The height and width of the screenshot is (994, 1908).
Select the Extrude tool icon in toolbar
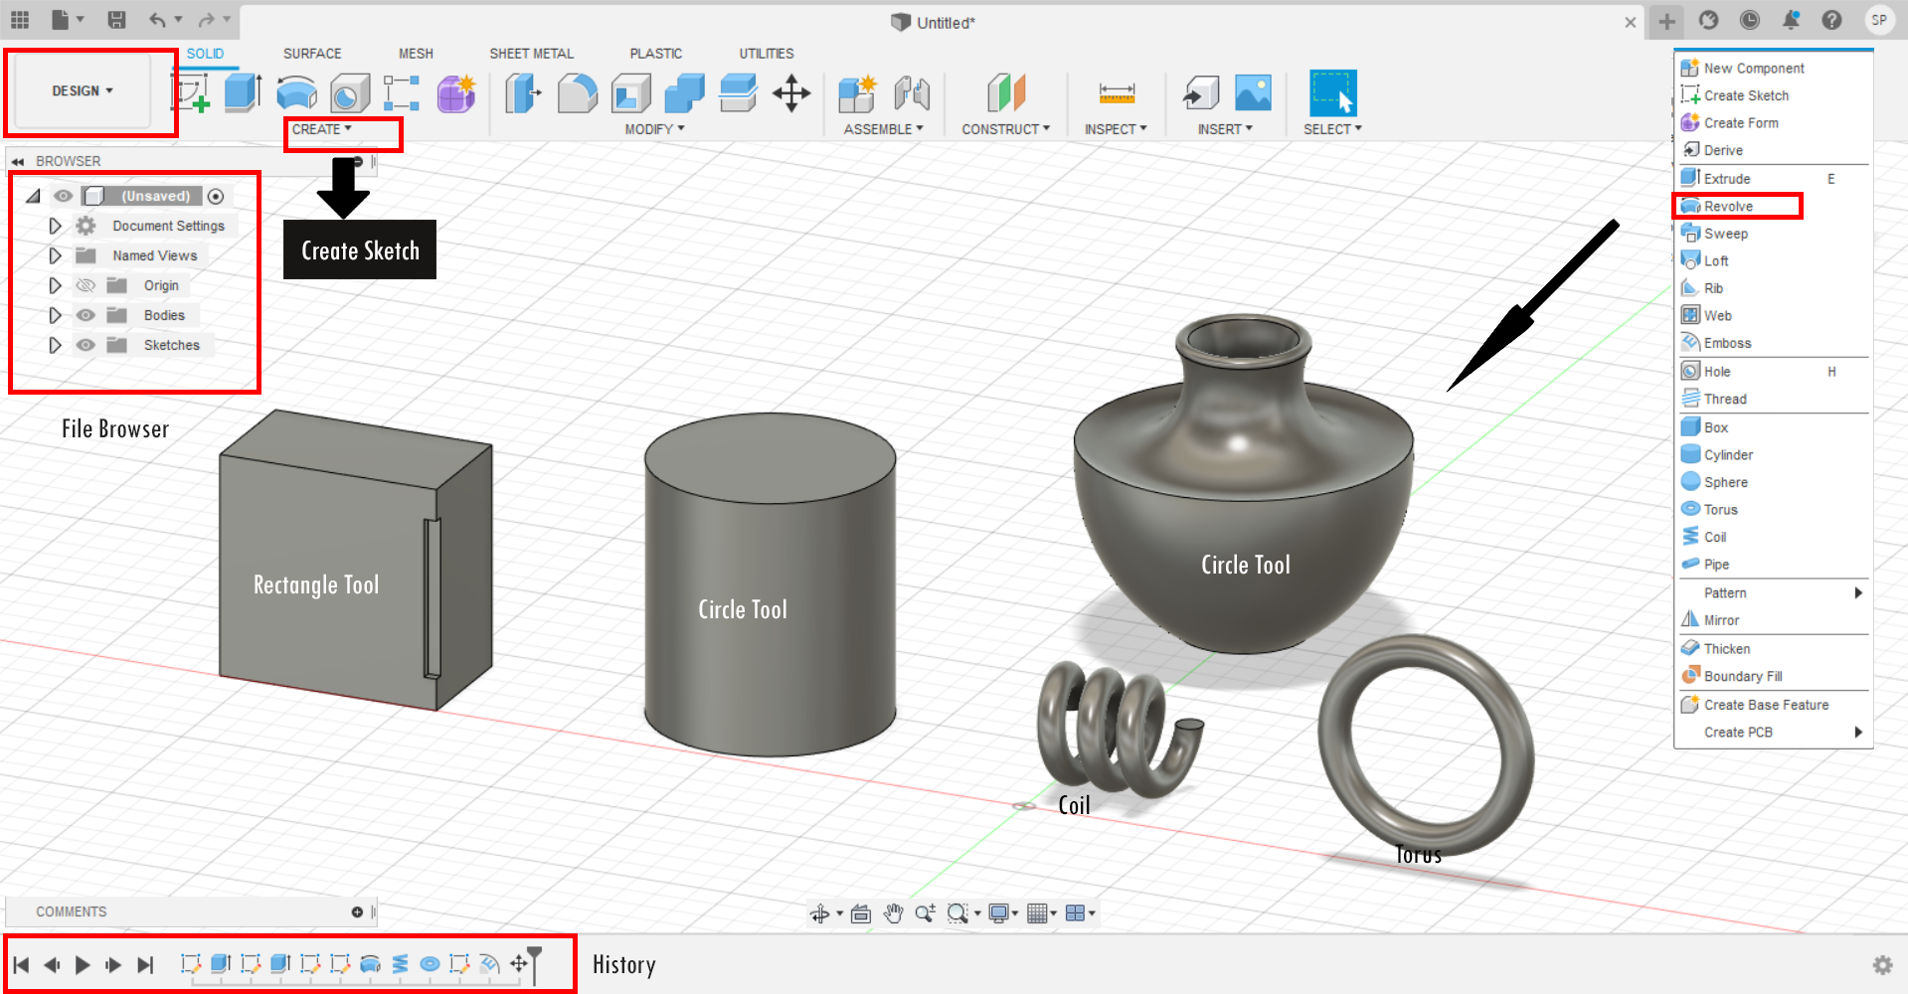(243, 93)
